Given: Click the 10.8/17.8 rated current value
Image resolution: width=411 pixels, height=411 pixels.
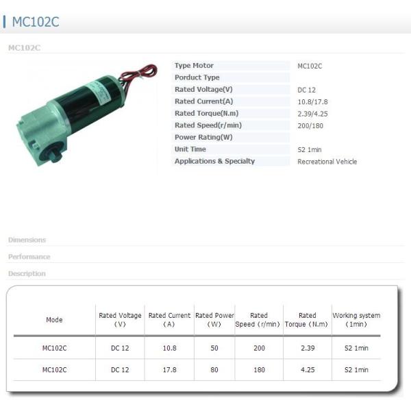Looking at the screenshot, I should pyautogui.click(x=313, y=102).
